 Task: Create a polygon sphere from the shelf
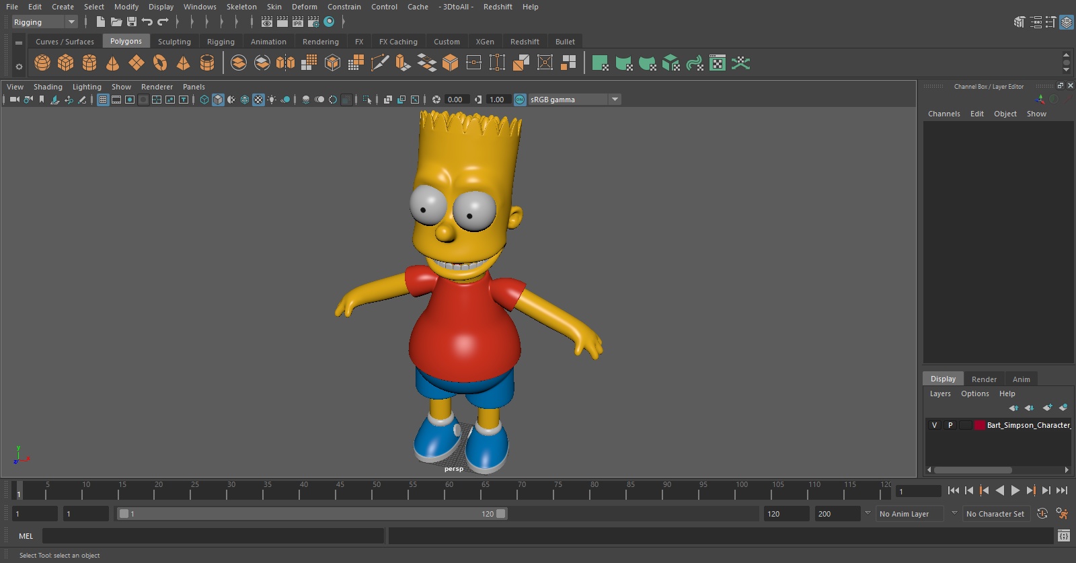(x=42, y=63)
